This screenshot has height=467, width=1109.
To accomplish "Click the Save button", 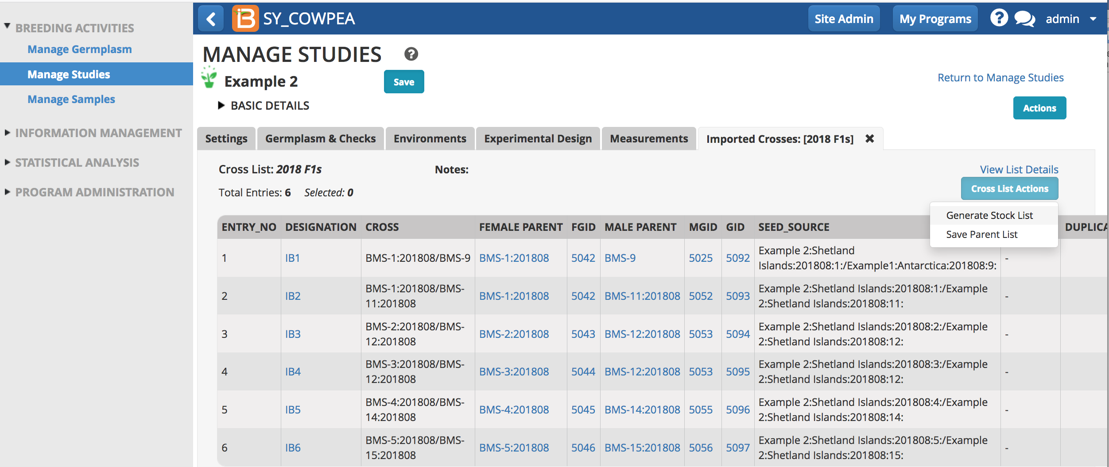I will point(404,82).
